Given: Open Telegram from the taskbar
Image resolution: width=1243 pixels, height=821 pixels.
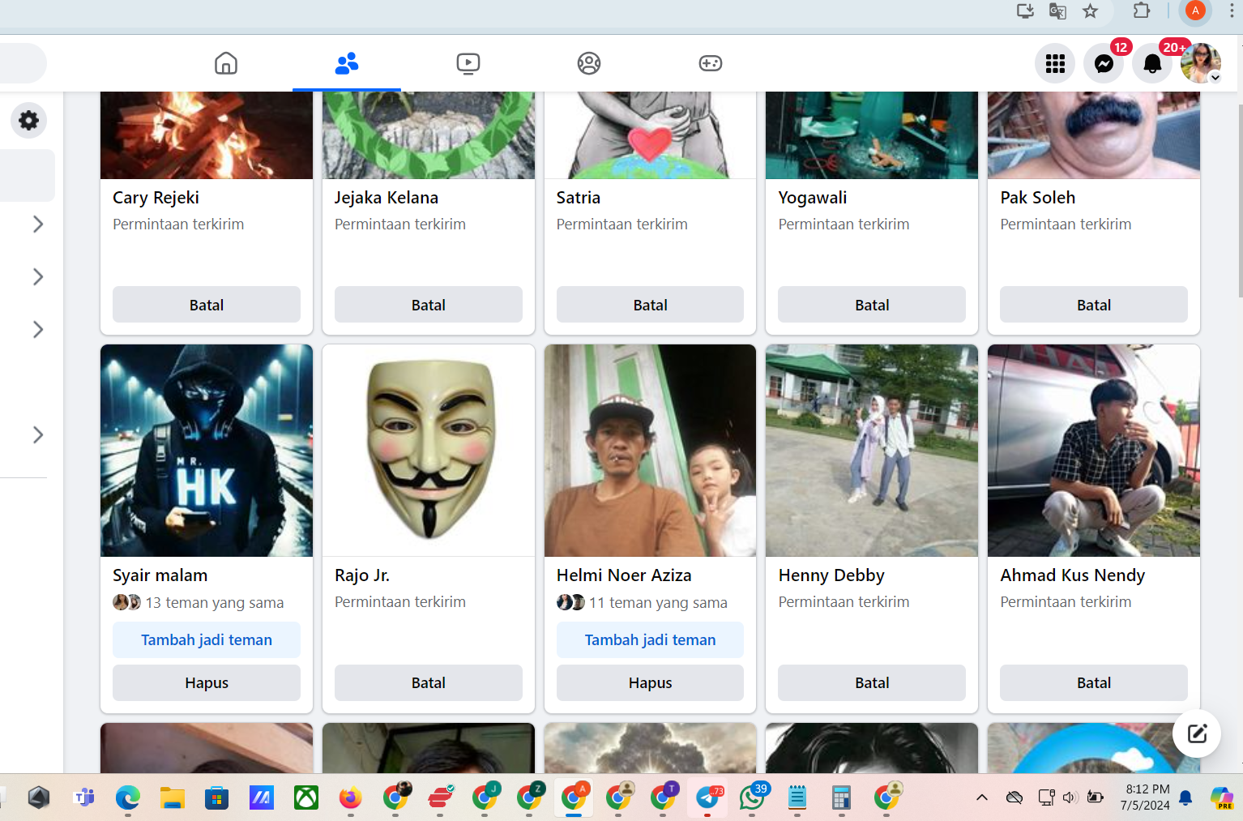Looking at the screenshot, I should pyautogui.click(x=708, y=798).
